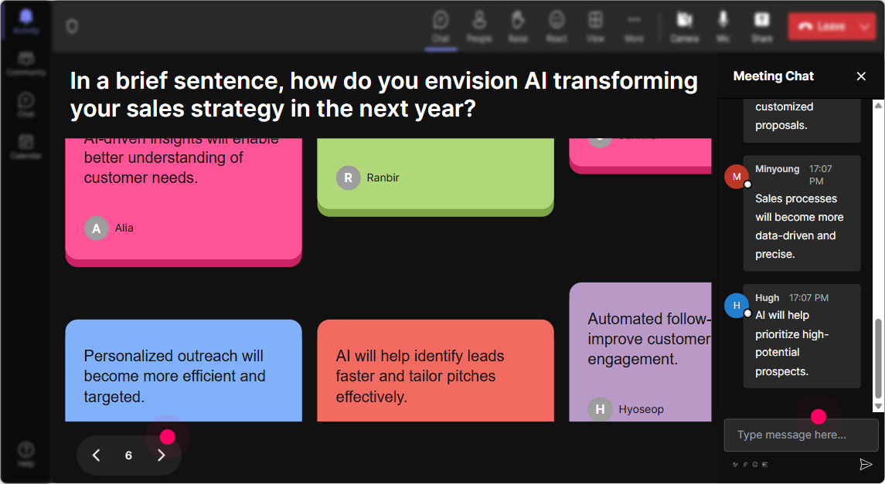Select Minyoung's 'Sales processes' message
Viewport: 885px width, 484px height.
[x=802, y=213]
